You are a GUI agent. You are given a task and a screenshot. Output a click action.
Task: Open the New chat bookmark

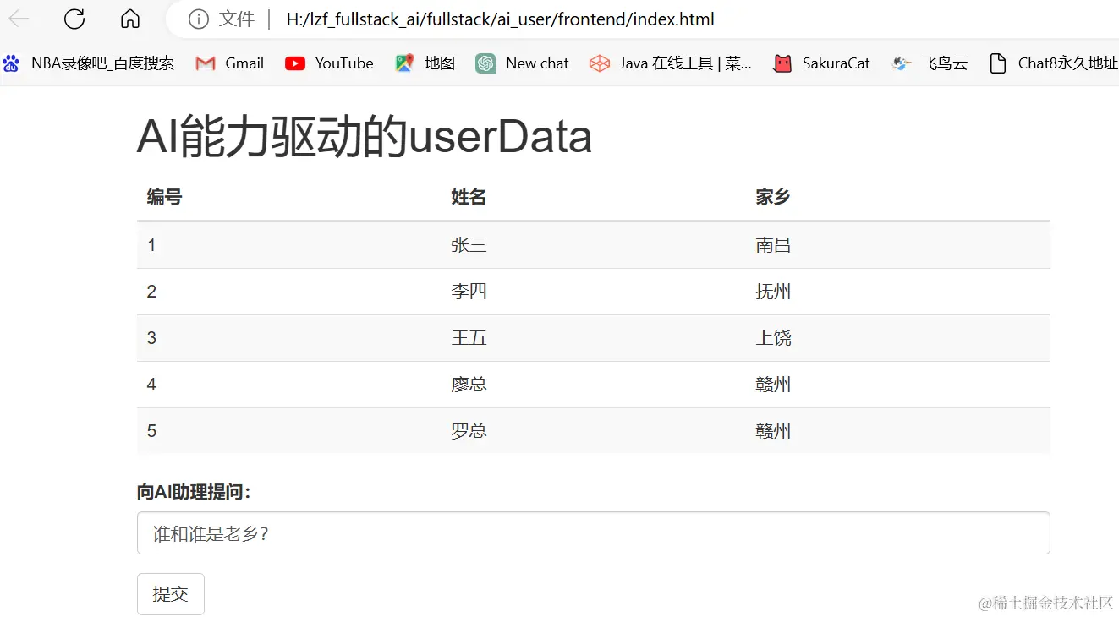(x=523, y=63)
